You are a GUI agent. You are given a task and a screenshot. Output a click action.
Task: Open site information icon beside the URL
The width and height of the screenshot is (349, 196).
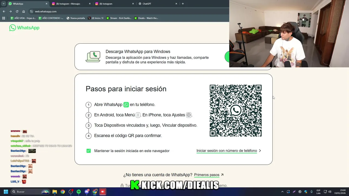click(31, 11)
